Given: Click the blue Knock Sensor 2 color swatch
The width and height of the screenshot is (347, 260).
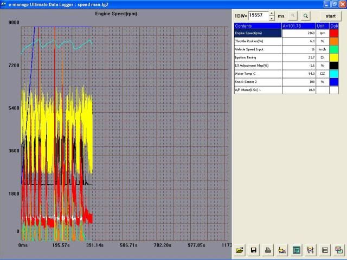Looking at the screenshot, I should point(334,82).
